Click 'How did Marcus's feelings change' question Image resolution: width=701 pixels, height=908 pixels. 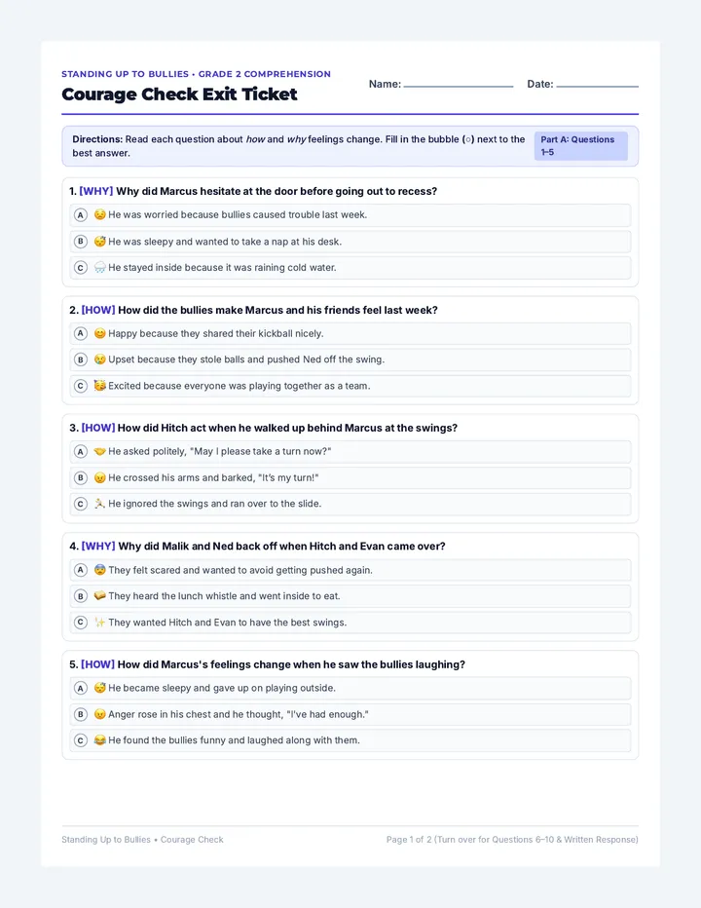click(291, 664)
